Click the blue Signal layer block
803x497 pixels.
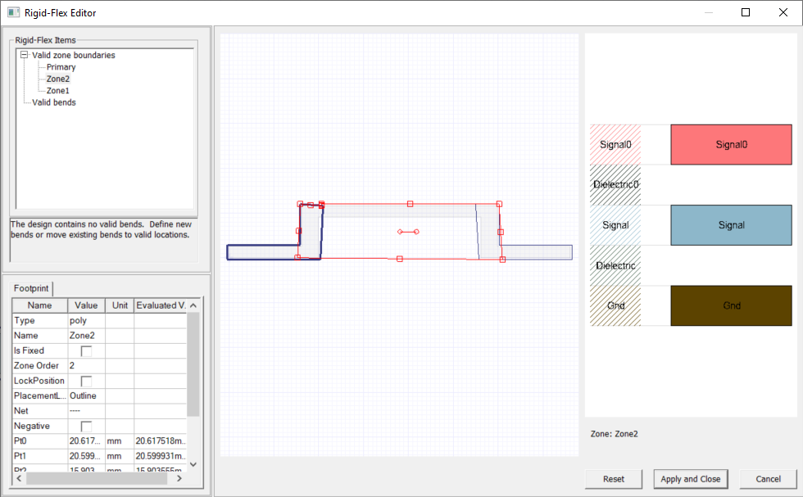tap(730, 224)
